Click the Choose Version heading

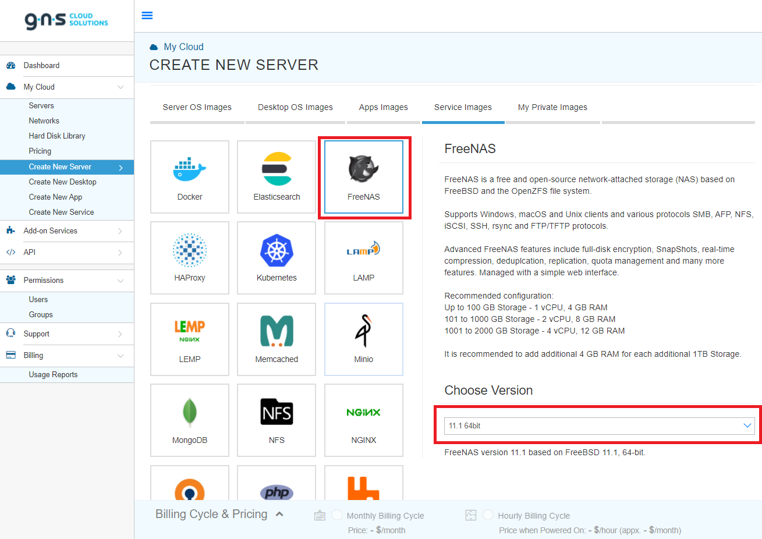click(488, 391)
